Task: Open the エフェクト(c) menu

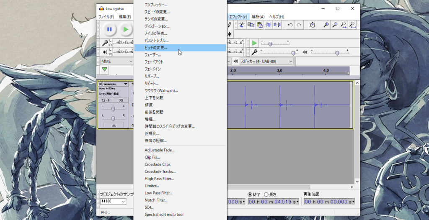Action: pos(238,17)
